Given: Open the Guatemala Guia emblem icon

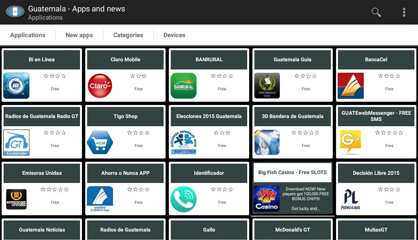Looking at the screenshot, I should click(267, 86).
